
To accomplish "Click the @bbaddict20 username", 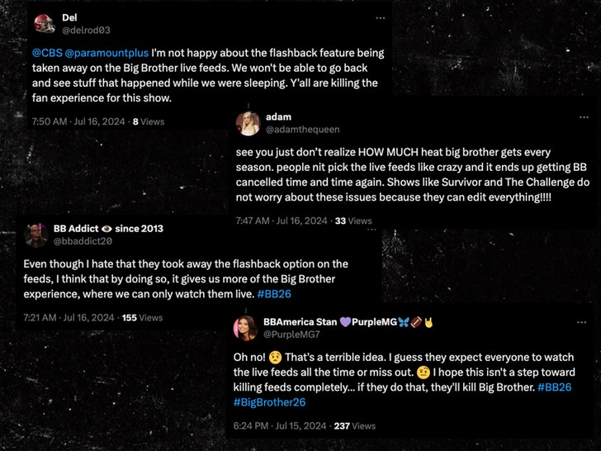I will pos(82,241).
